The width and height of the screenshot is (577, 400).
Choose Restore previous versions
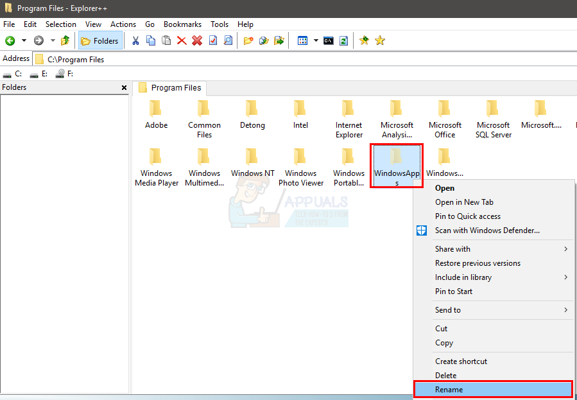tap(495, 263)
